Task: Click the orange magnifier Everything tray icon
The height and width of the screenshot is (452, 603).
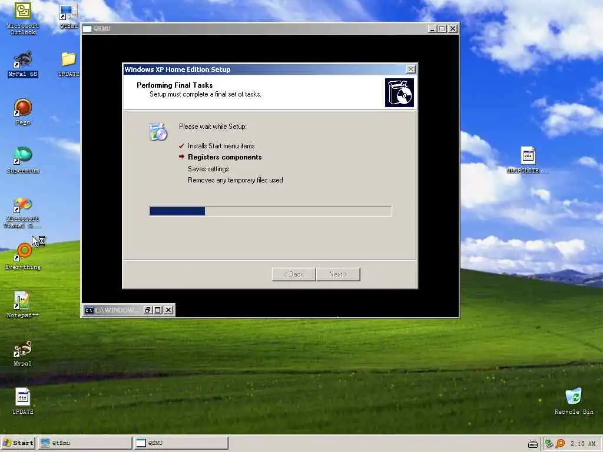Action: click(x=560, y=444)
